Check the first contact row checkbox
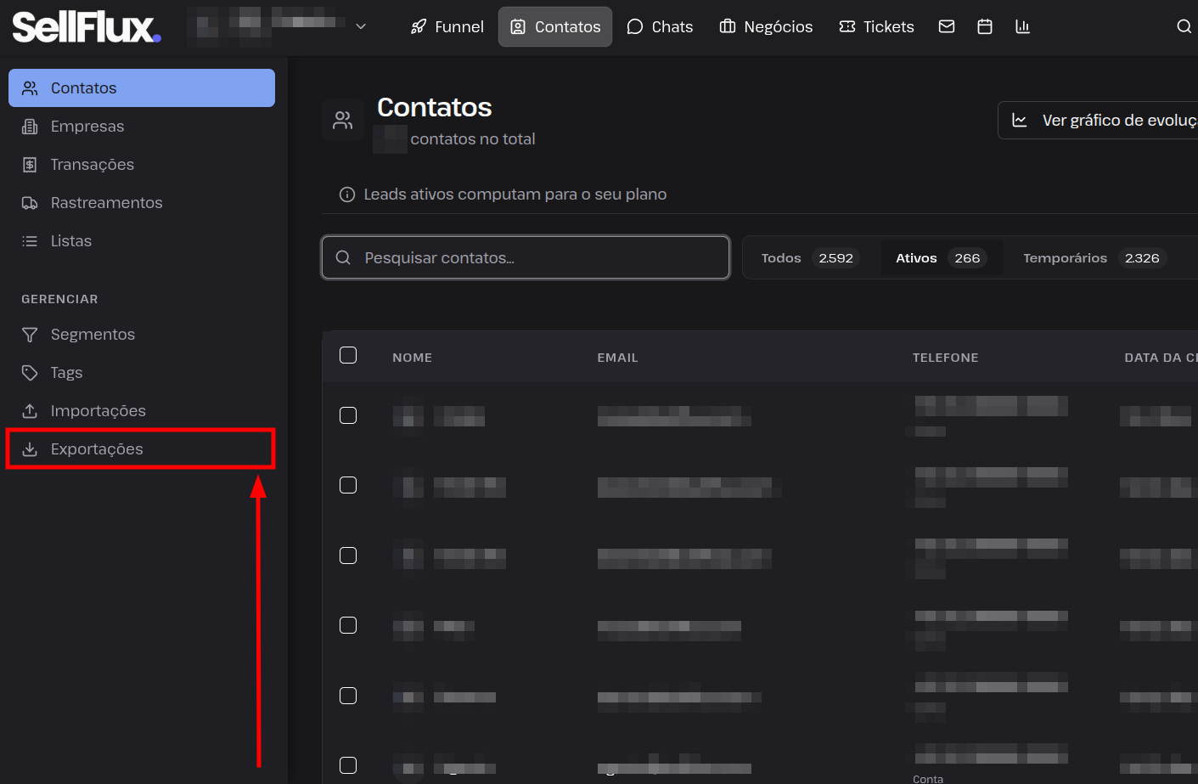This screenshot has height=784, width=1198. coord(348,415)
